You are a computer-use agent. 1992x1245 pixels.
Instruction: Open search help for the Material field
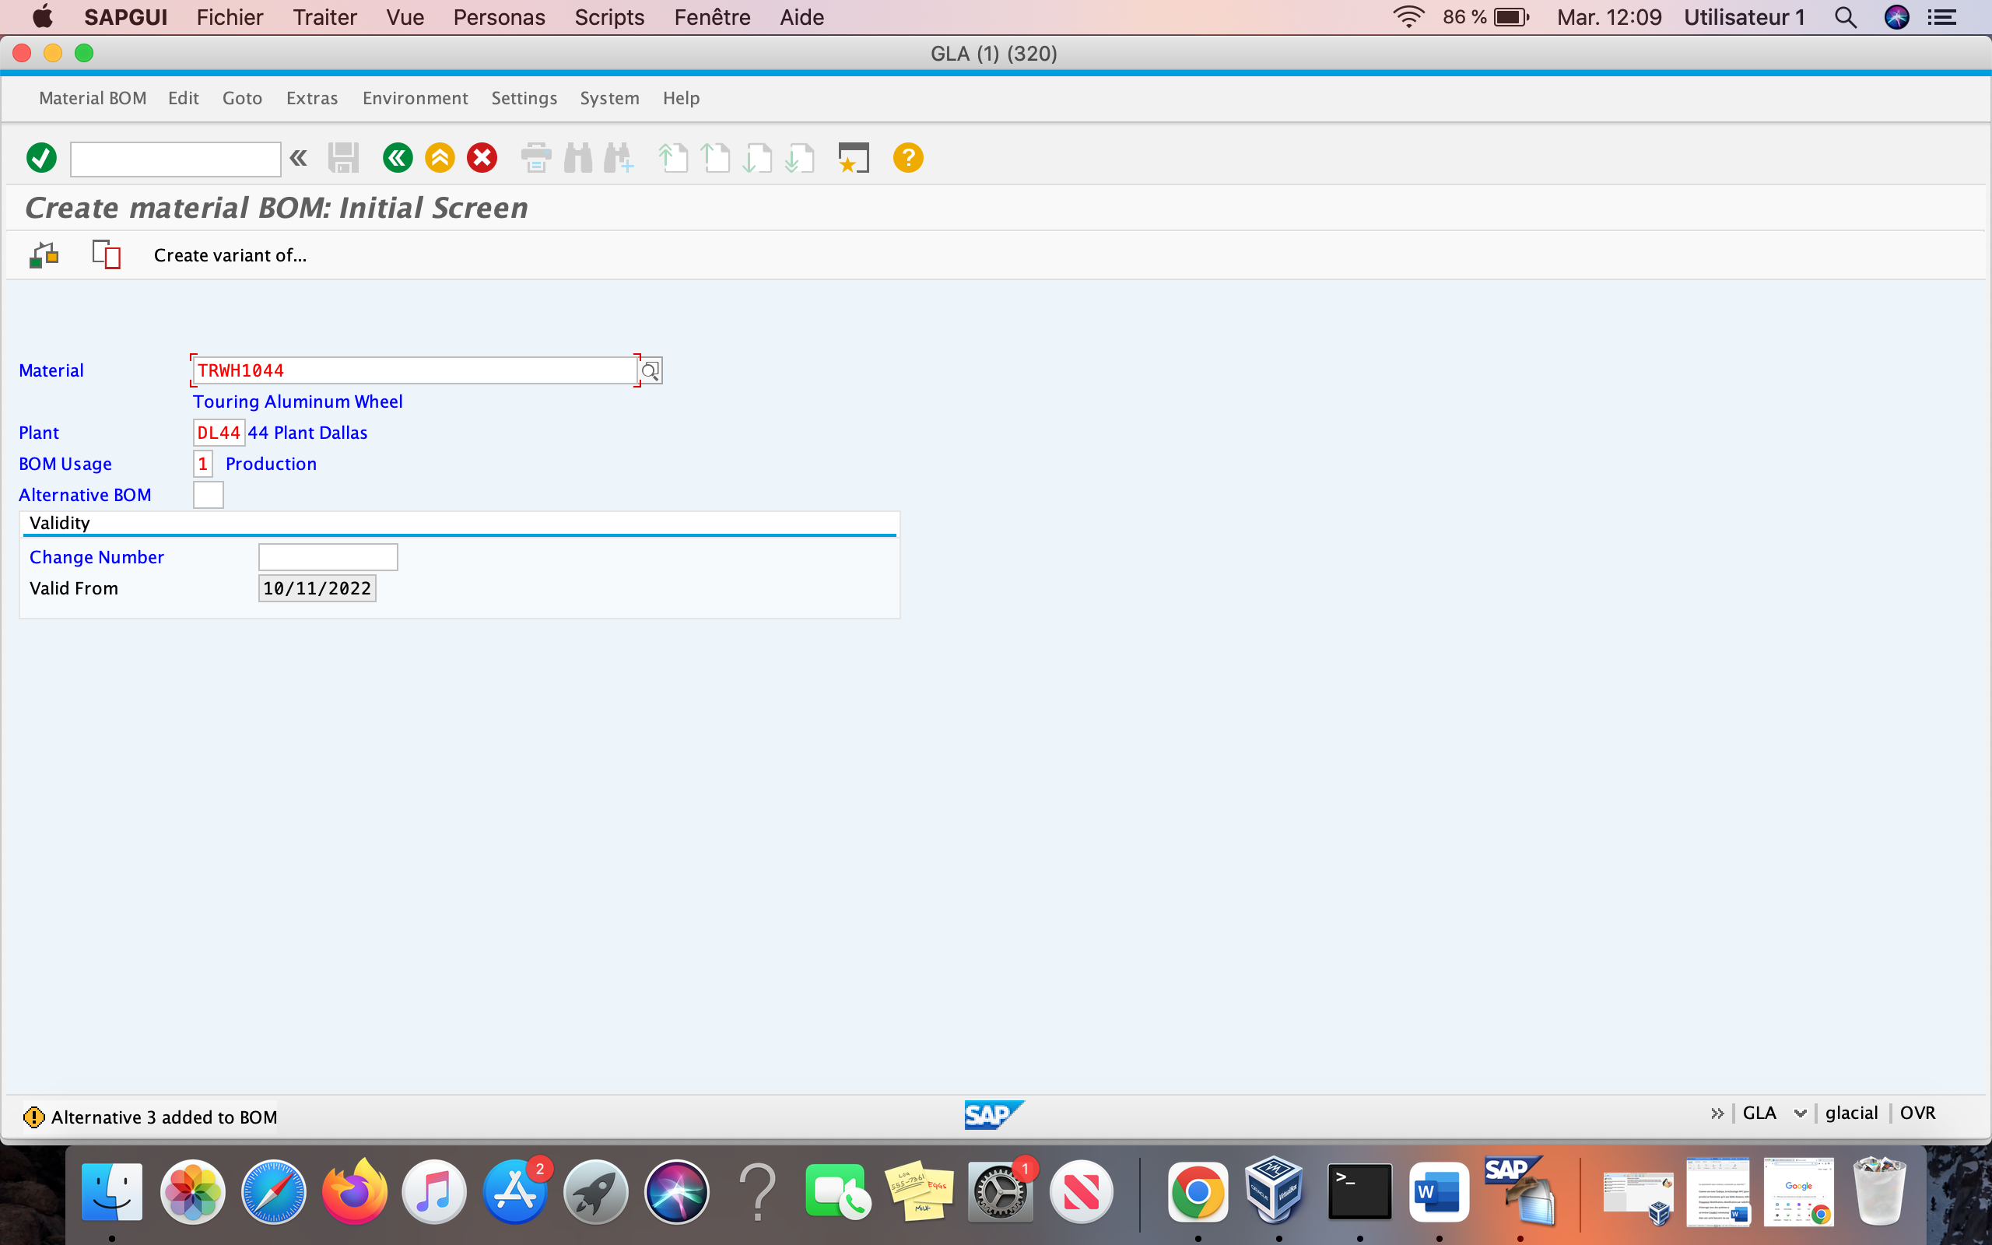651,370
